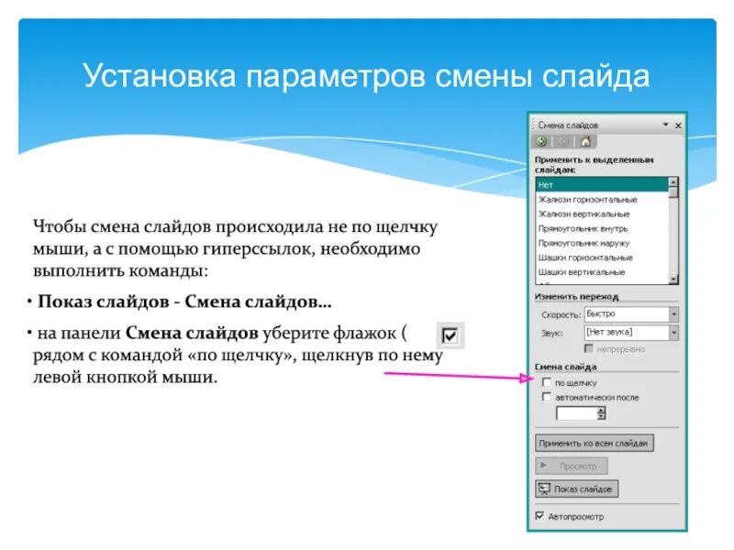Click scroll up arrow of transitions list
Image resolution: width=734 pixels, height=550 pixels.
tap(673, 181)
